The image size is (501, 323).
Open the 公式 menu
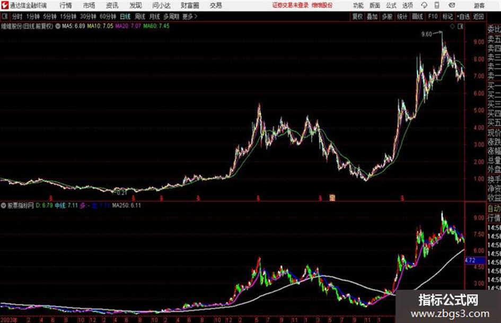tap(391, 5)
